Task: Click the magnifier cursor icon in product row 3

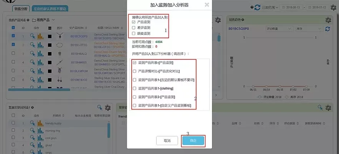Action: [33, 54]
